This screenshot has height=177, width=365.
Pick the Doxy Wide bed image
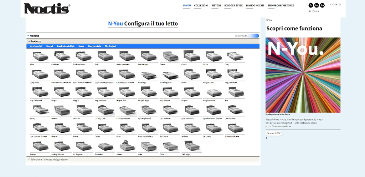(x=40, y=75)
